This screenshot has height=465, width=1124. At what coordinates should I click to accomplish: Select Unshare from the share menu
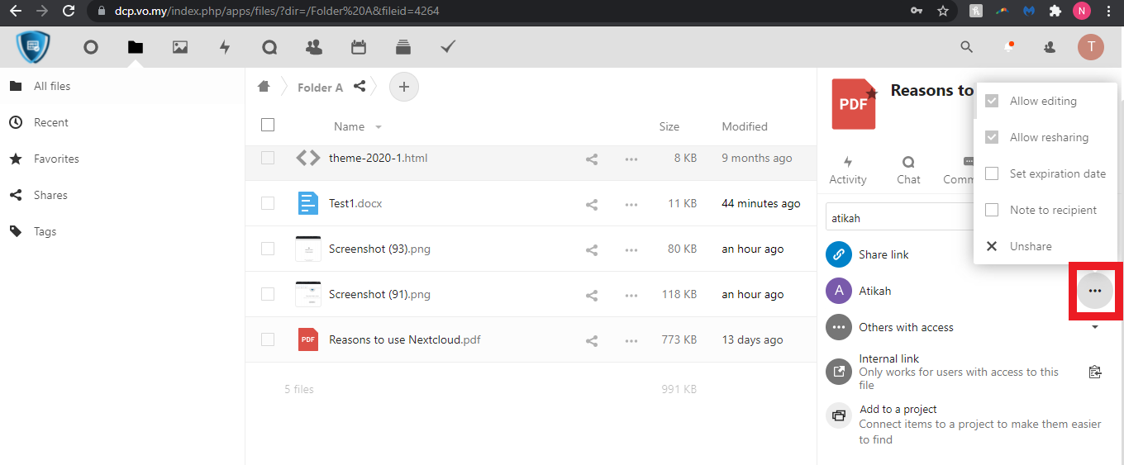point(1030,246)
